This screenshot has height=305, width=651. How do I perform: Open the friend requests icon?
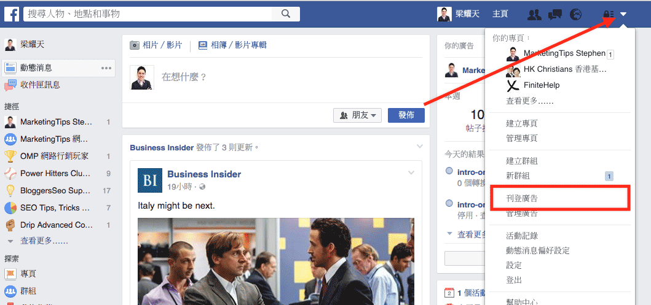click(534, 15)
